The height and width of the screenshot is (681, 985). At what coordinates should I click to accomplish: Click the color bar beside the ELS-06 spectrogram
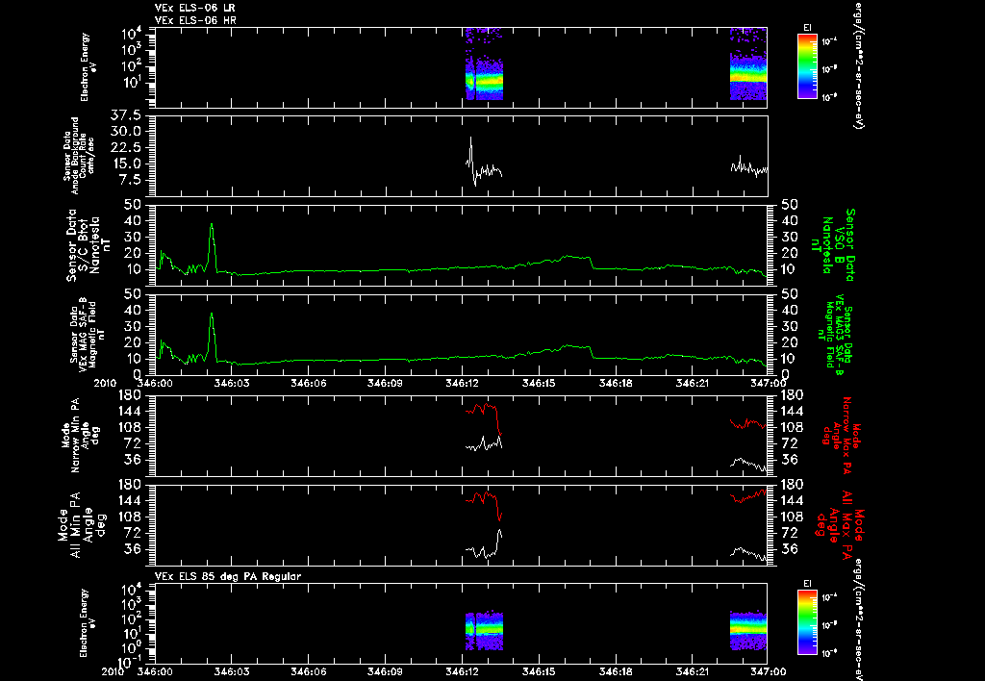click(807, 66)
